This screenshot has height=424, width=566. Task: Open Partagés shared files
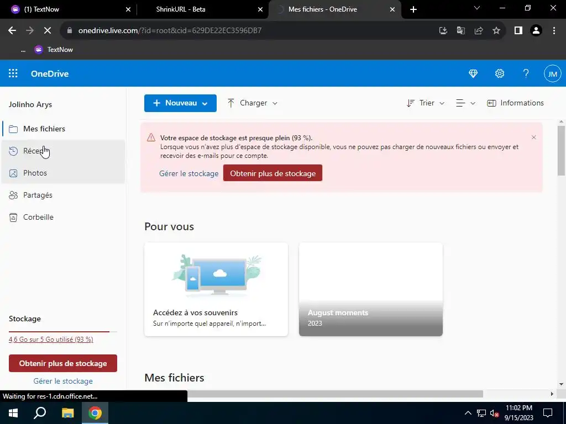(x=63, y=195)
